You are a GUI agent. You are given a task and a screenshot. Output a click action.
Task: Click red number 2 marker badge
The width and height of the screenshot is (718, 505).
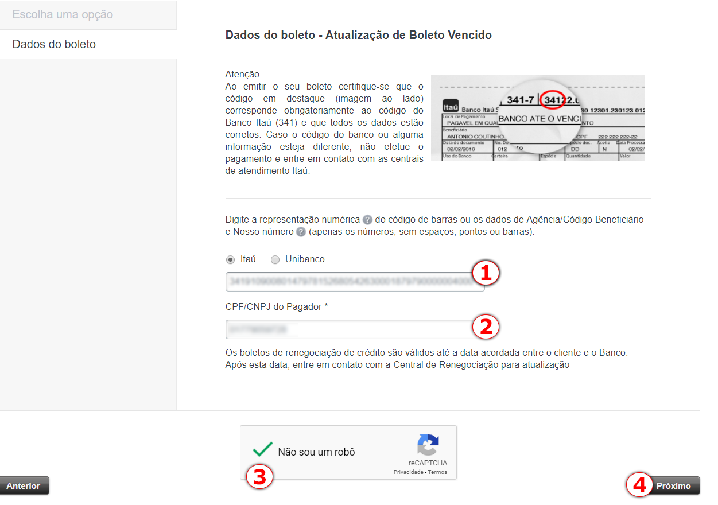486,327
